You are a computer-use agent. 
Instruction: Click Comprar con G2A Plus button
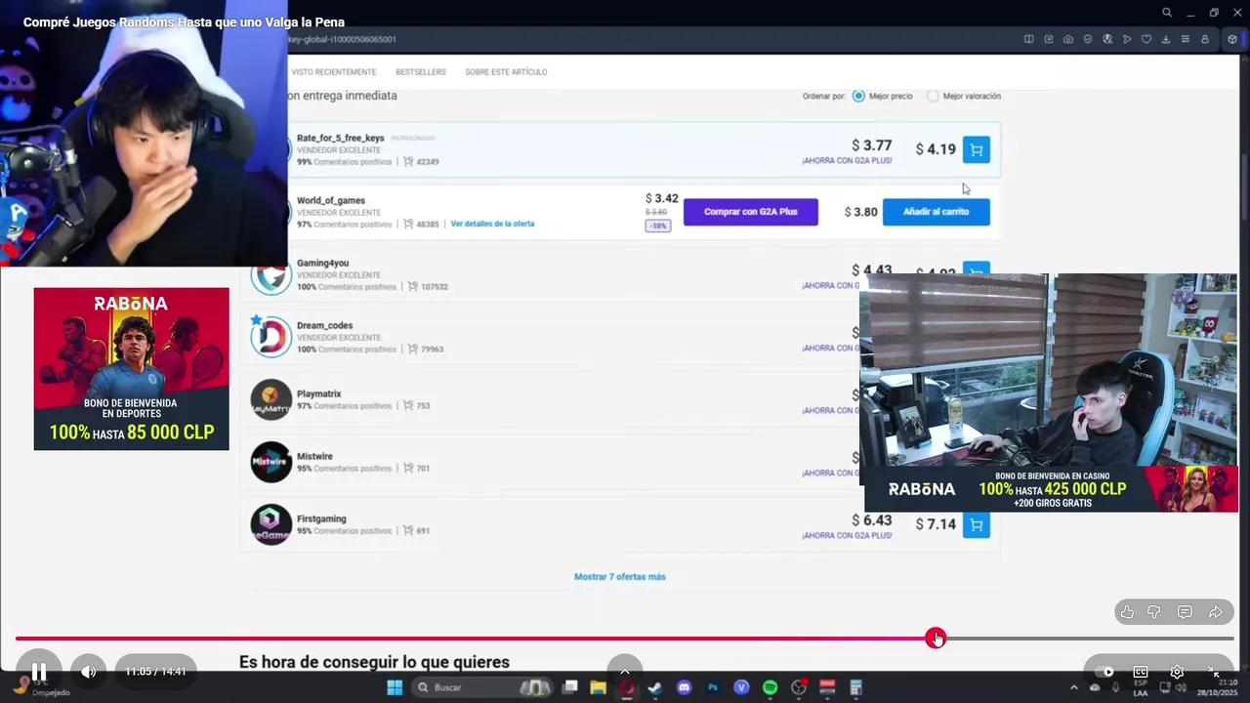click(750, 212)
